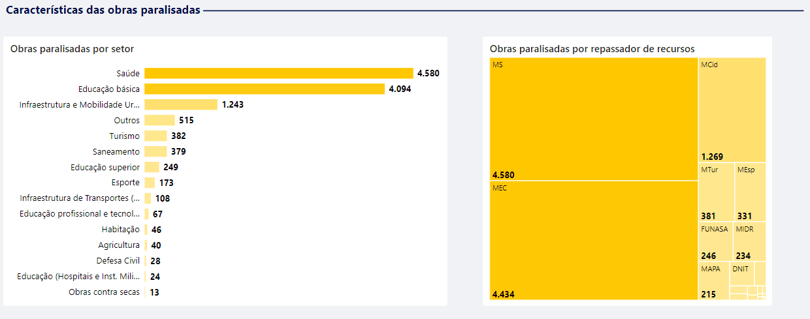
Task: Click the Habitação sector label
Action: click(x=120, y=230)
